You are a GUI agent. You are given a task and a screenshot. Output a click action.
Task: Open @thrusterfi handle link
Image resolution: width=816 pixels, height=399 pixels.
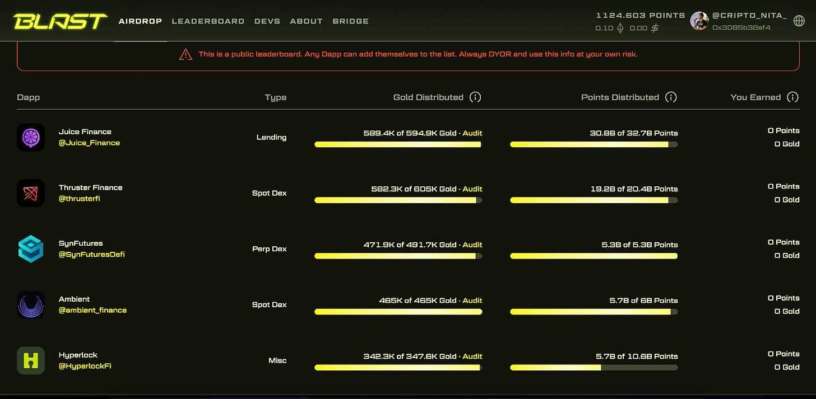[80, 199]
